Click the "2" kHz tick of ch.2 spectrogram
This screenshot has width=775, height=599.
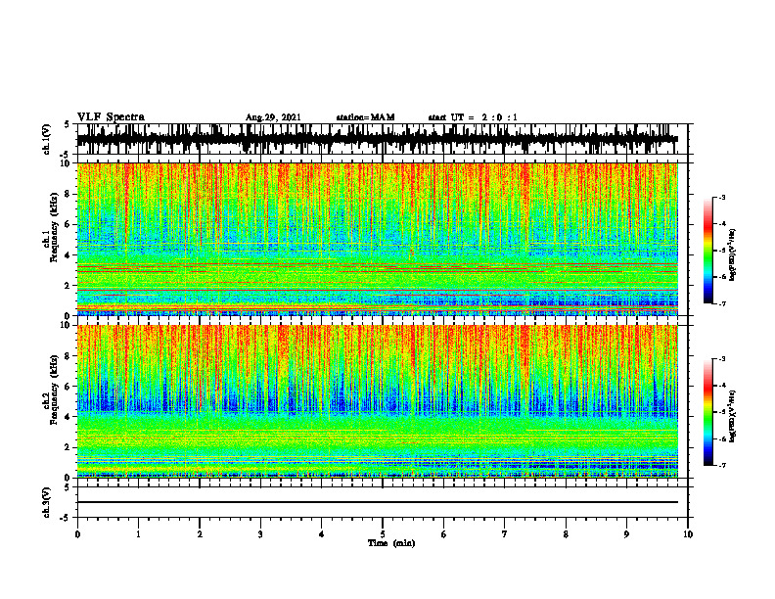(68, 447)
